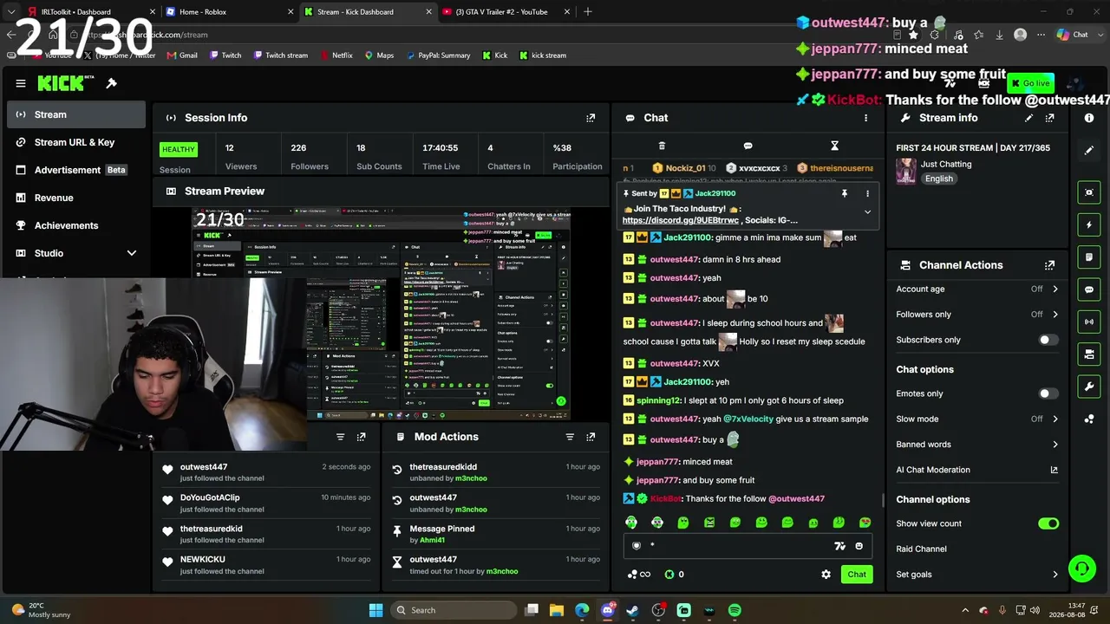
Task: Click the broadcast signal icon on right sidebar
Action: (1089, 322)
